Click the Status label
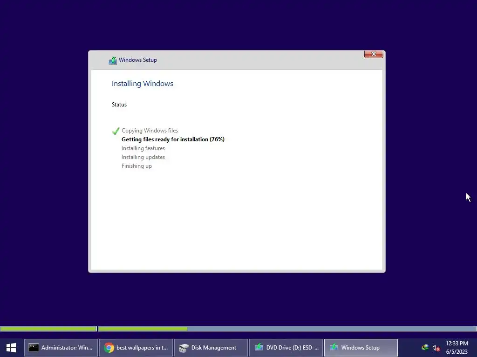477x357 pixels. tap(119, 105)
